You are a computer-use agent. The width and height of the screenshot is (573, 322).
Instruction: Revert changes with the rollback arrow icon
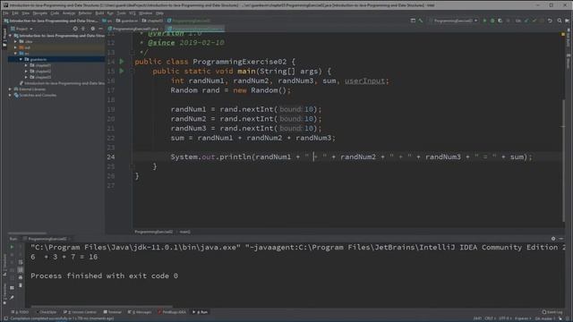(x=550, y=21)
